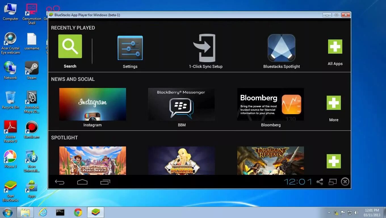
Task: Click the All Apps label
Action: pos(335,64)
